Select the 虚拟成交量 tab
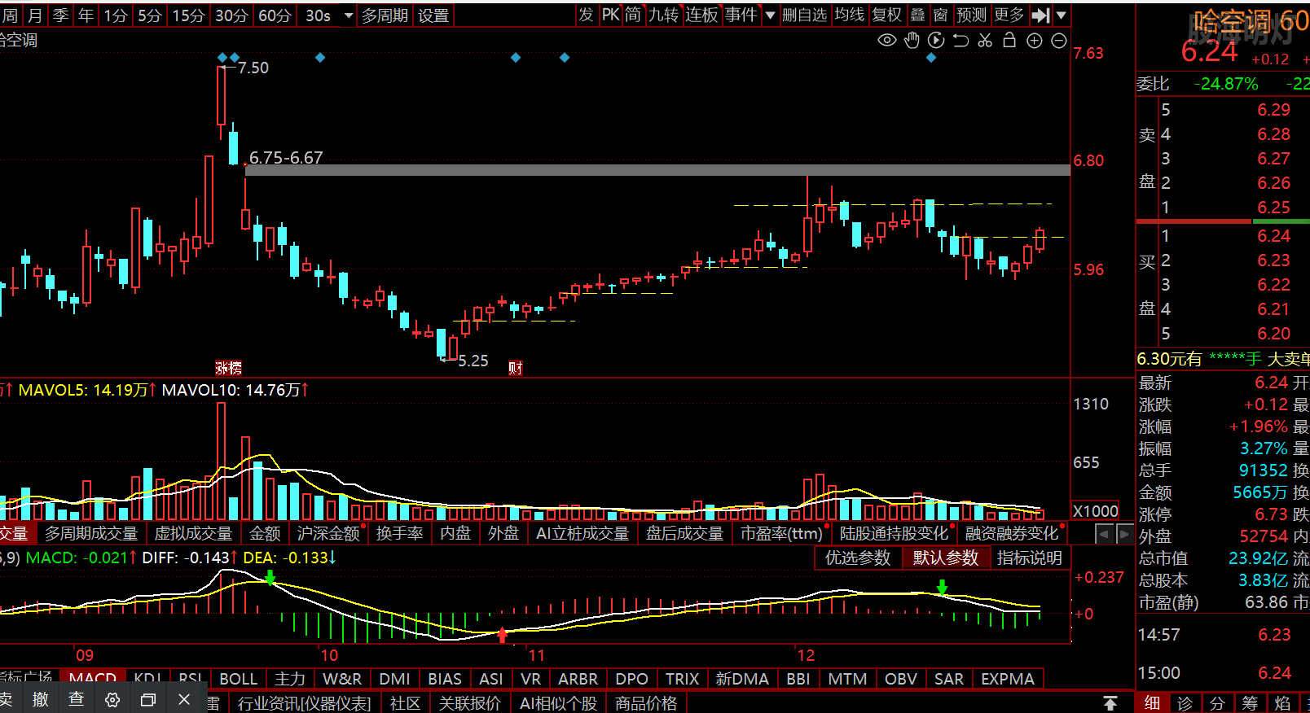The image size is (1310, 713). click(193, 533)
